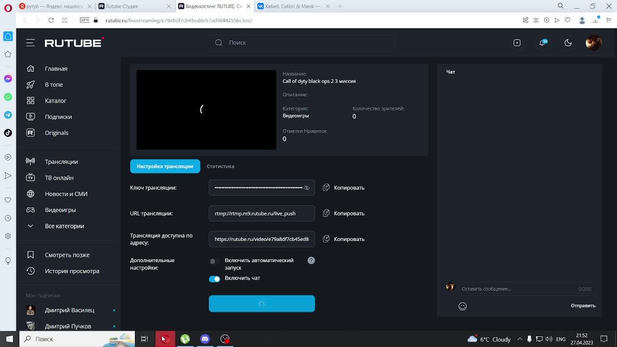The height and width of the screenshot is (347, 617).
Task: Click the upload video plus icon
Action: 517,42
